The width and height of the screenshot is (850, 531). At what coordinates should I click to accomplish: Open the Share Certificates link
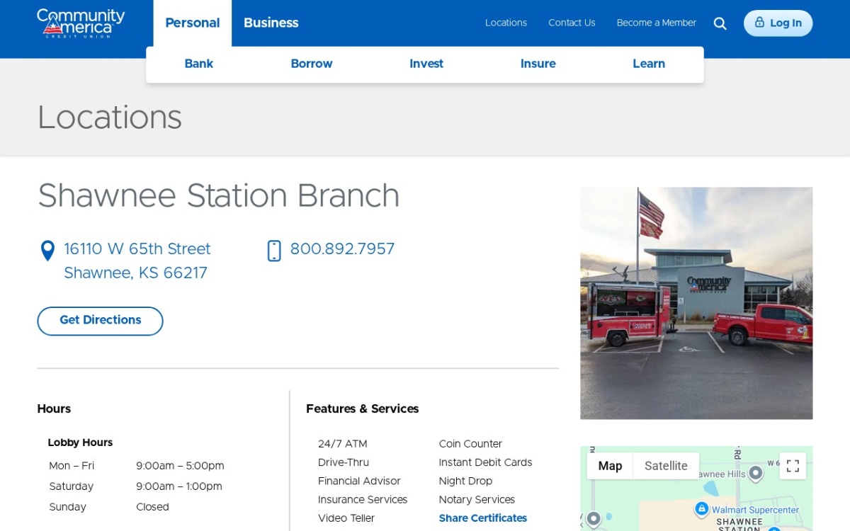483,518
